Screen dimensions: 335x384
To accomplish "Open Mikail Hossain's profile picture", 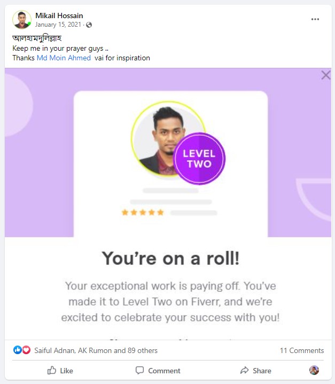I will click(22, 20).
